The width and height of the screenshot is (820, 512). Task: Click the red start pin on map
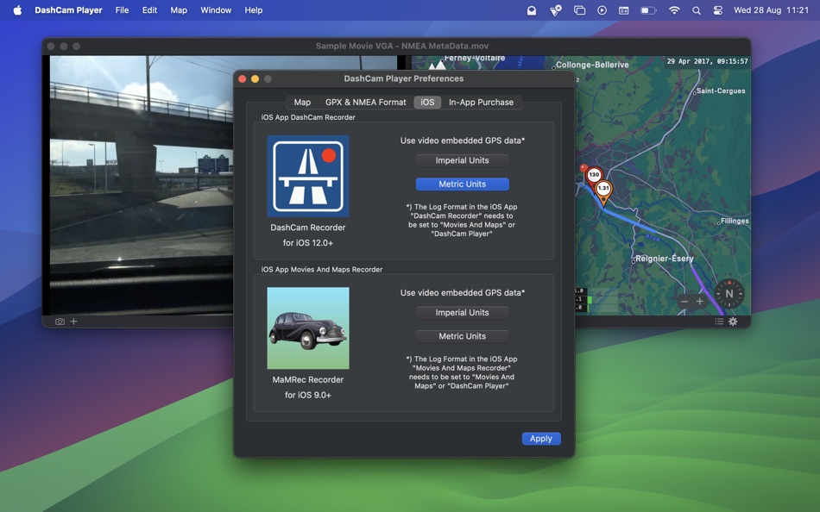[x=583, y=168]
